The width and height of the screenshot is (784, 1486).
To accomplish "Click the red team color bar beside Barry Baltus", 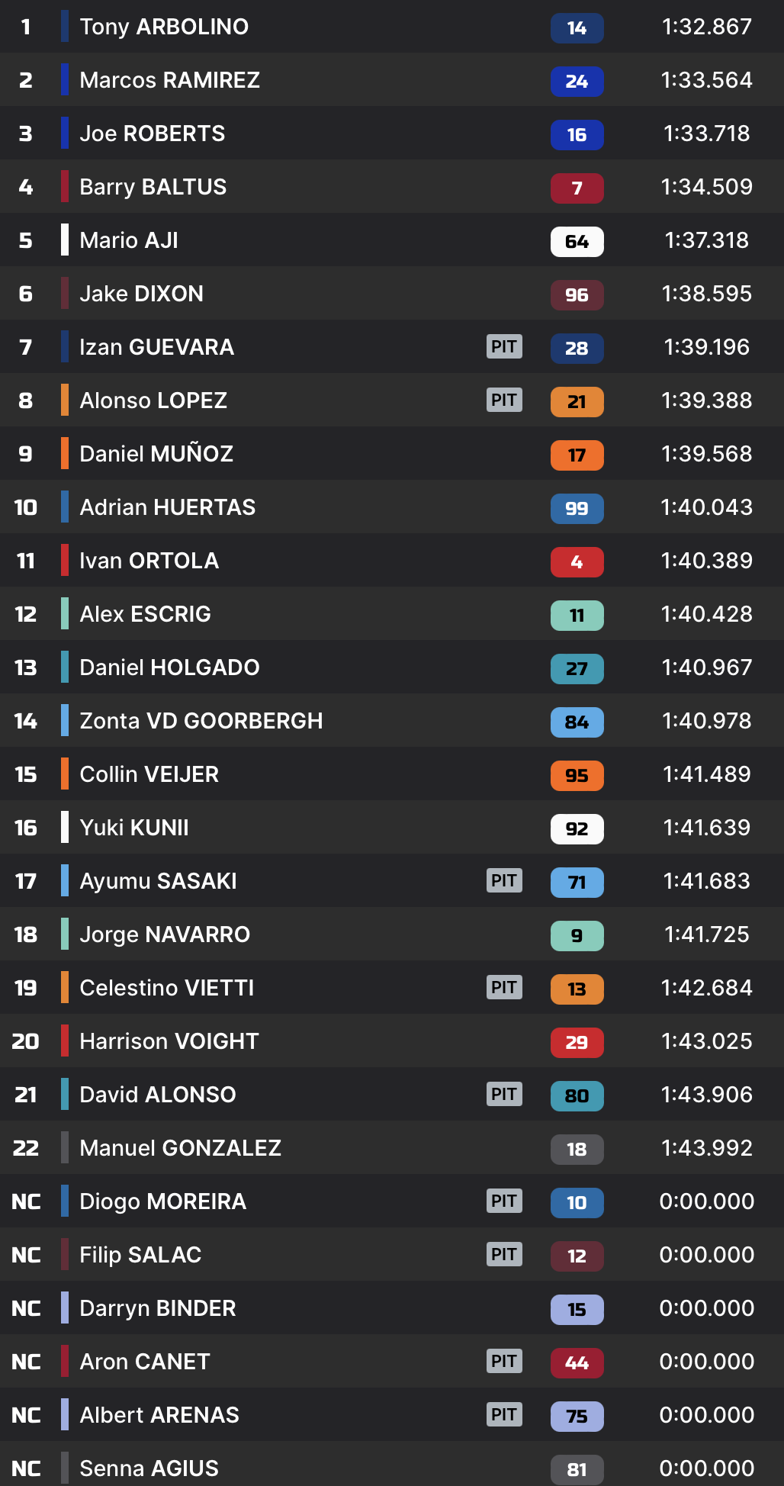I will click(65, 186).
